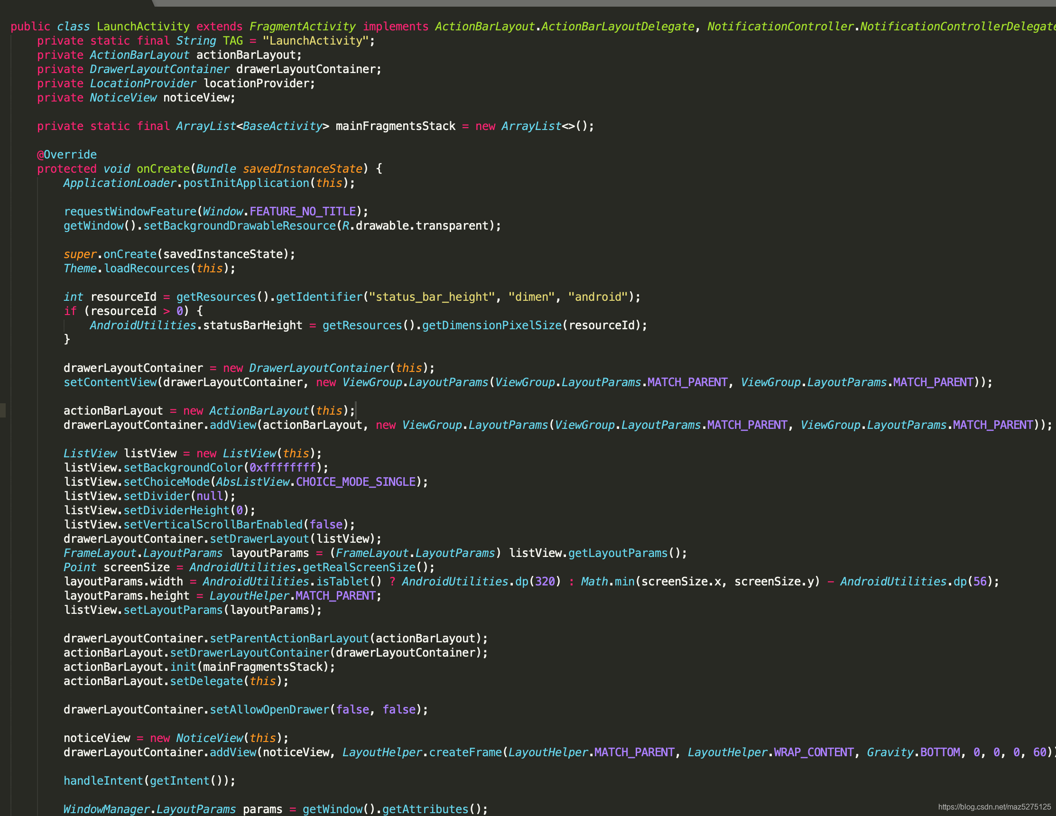The image size is (1056, 816).
Task: Select setAllowOpenDrawer method call
Action: pyautogui.click(x=269, y=710)
